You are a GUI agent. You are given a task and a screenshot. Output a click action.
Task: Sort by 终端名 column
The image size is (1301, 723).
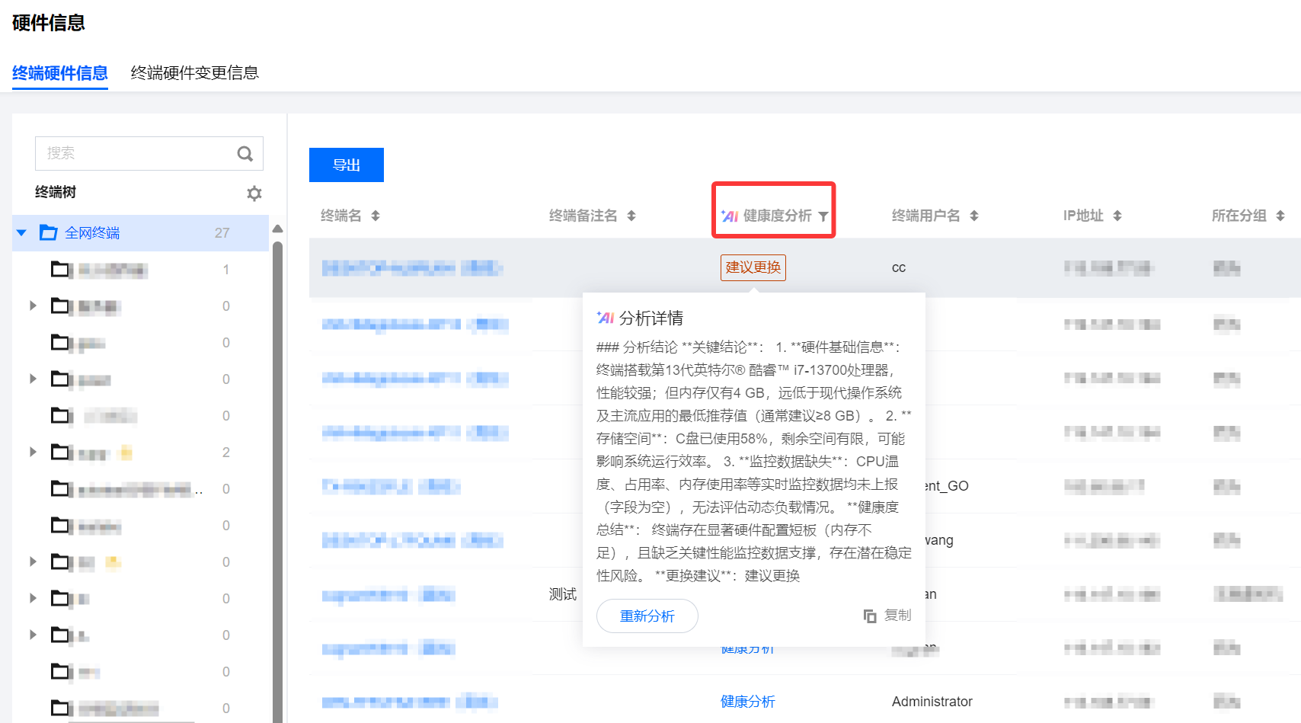[x=376, y=216]
